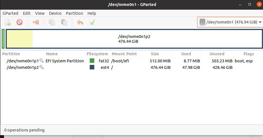Viewport: 263px width, 138px height.
Task: Click the Copy partition toolbar icon
Action: coord(52,22)
